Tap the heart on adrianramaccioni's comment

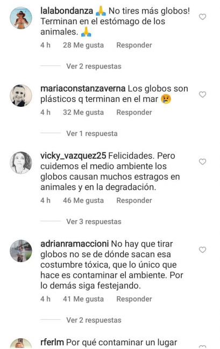tap(202, 250)
